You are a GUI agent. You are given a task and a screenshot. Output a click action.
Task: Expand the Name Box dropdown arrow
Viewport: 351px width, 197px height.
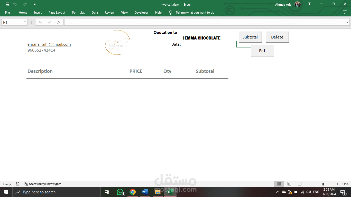coord(25,22)
